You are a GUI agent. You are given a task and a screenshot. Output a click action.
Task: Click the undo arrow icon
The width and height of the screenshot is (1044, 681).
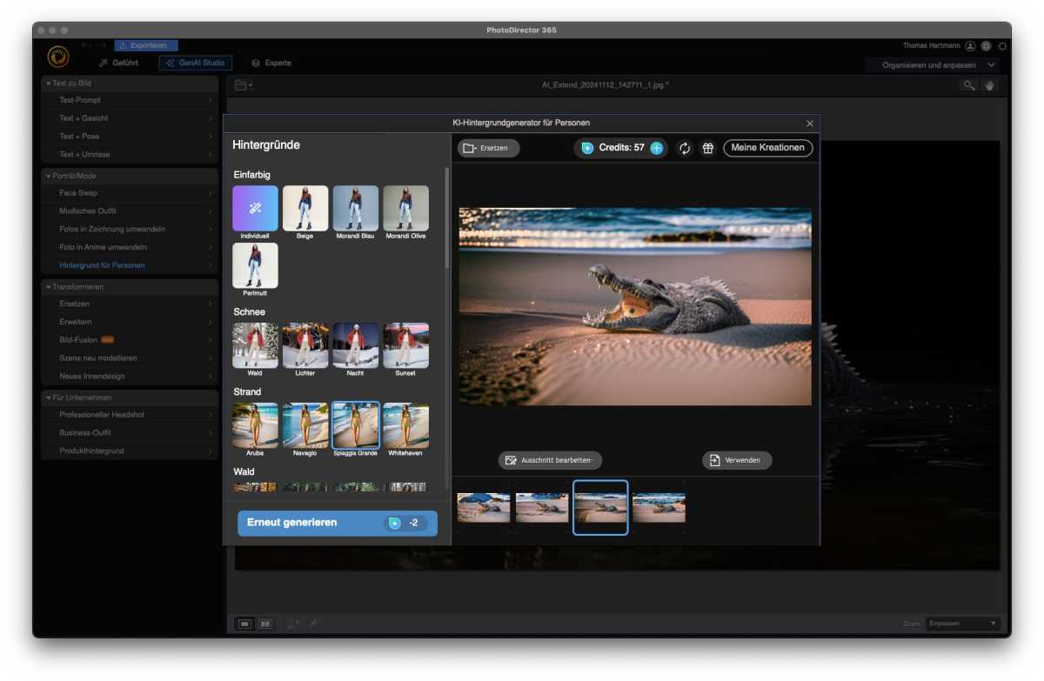pyautogui.click(x=86, y=45)
